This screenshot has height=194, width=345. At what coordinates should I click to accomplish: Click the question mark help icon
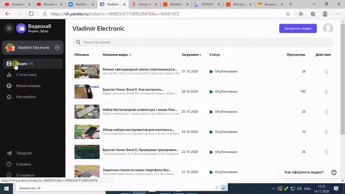point(334,172)
